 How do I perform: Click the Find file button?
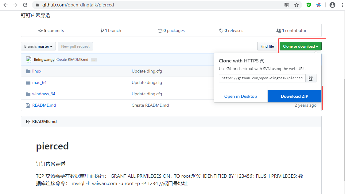point(267,46)
